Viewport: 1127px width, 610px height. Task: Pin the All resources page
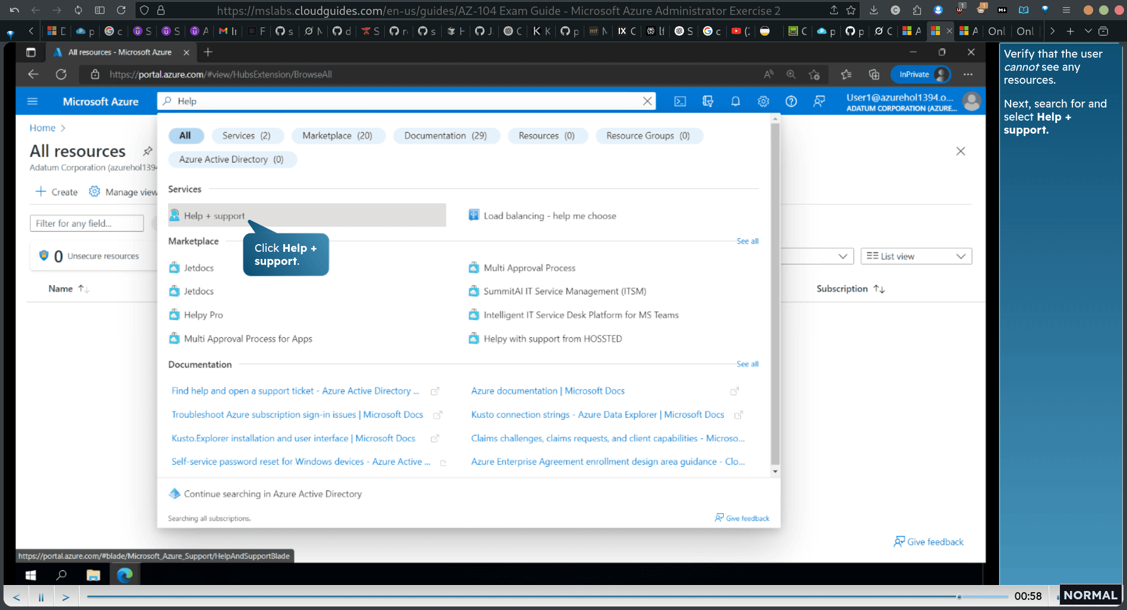click(148, 151)
